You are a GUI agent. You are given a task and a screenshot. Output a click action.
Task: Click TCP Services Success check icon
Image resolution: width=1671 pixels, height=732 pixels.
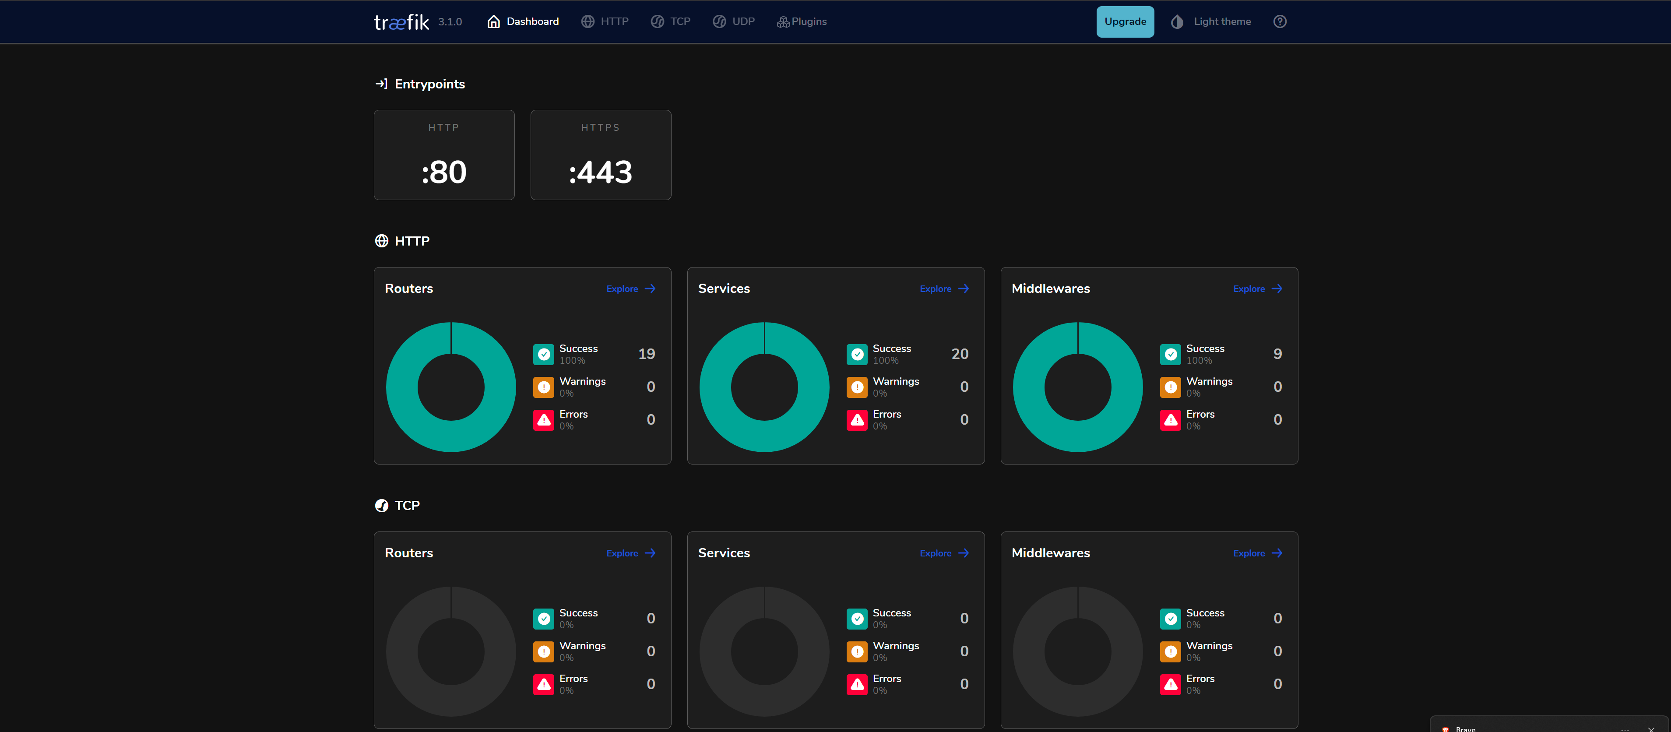pos(857,619)
